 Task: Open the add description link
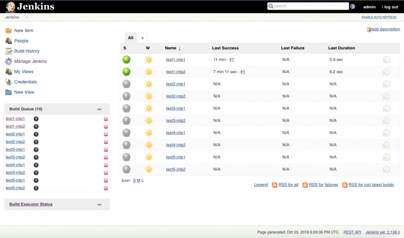click(386, 29)
